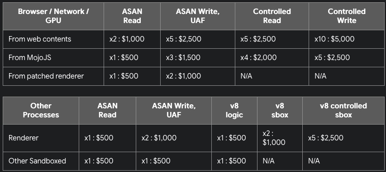Select the 'Controlled Read' column header
This screenshot has height=172, width=386.
click(272, 16)
